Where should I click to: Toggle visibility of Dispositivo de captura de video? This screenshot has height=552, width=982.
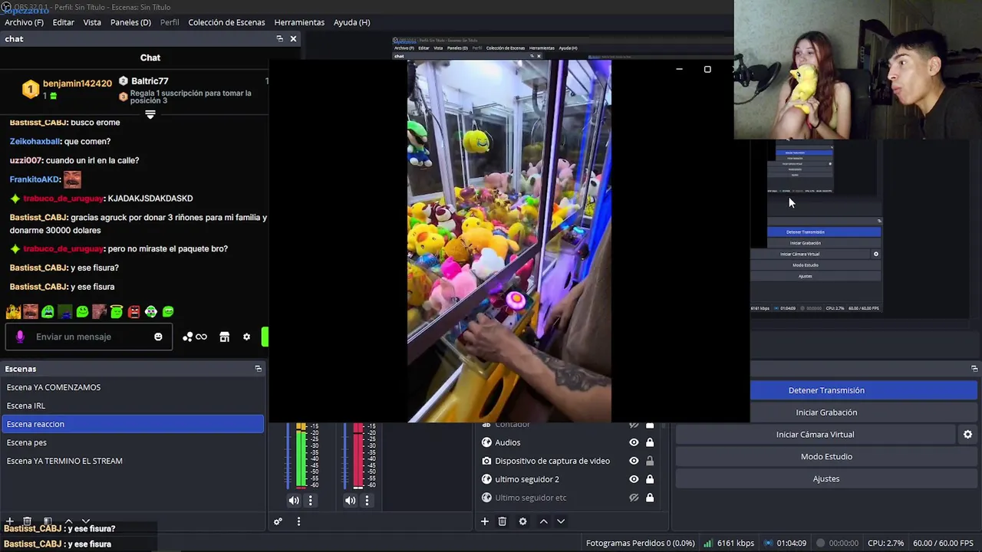634,461
